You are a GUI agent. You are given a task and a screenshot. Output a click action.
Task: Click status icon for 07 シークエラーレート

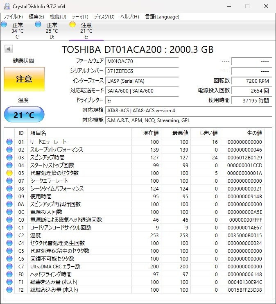point(9,181)
